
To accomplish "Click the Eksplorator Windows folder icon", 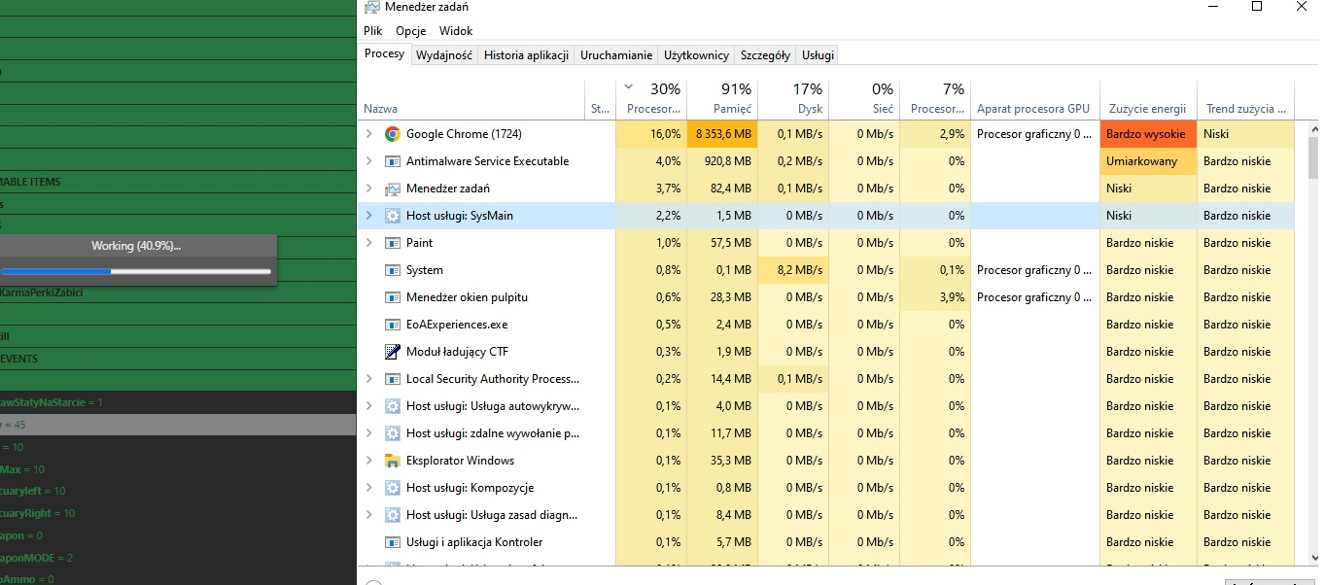I will pyautogui.click(x=393, y=461).
